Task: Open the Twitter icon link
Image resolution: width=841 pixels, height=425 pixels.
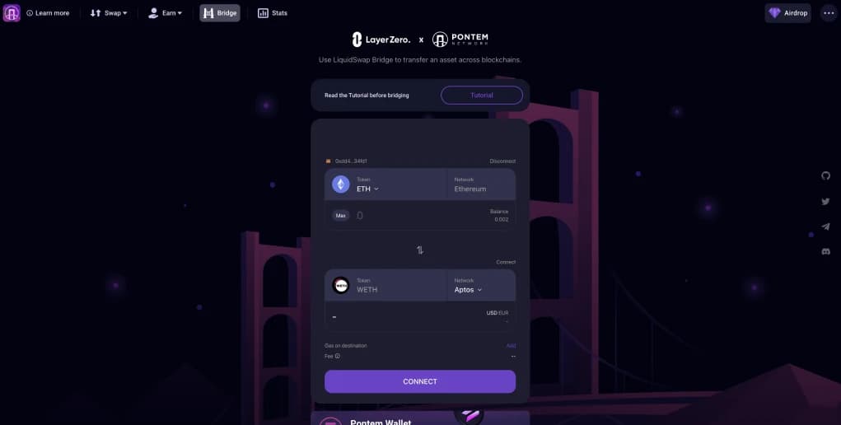Action: pos(825,201)
